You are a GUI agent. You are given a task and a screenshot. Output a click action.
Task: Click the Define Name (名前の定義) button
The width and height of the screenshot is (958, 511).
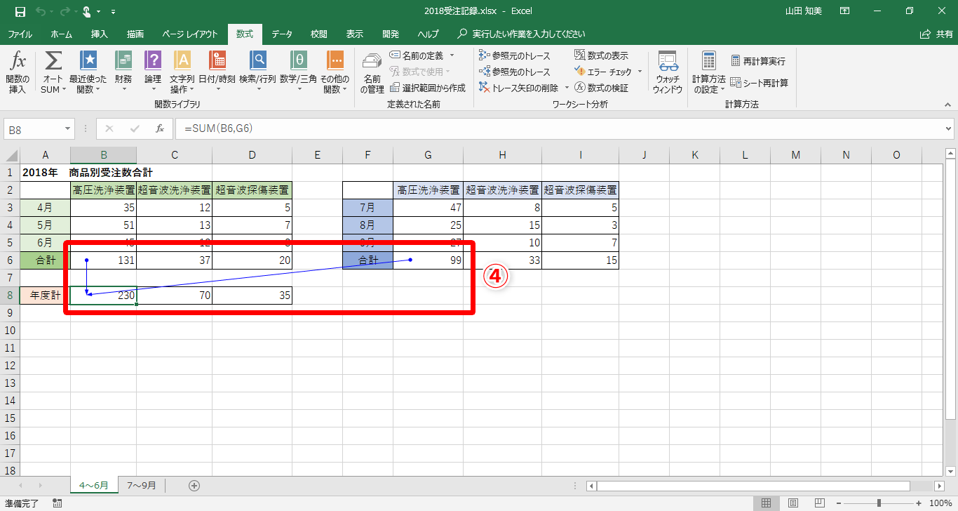tap(417, 55)
